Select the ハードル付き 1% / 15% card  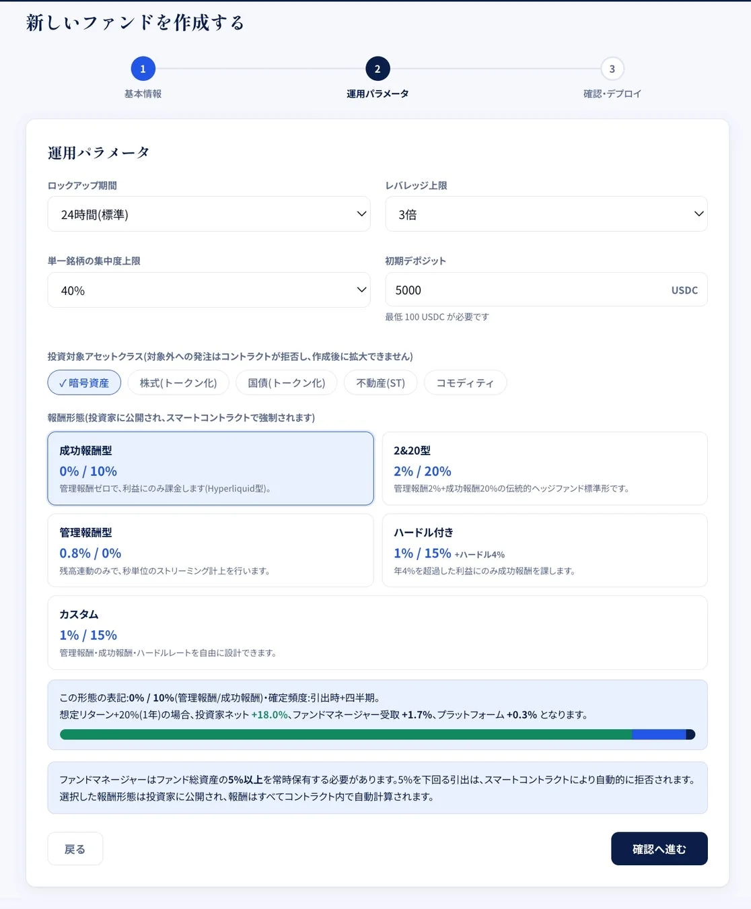[545, 550]
